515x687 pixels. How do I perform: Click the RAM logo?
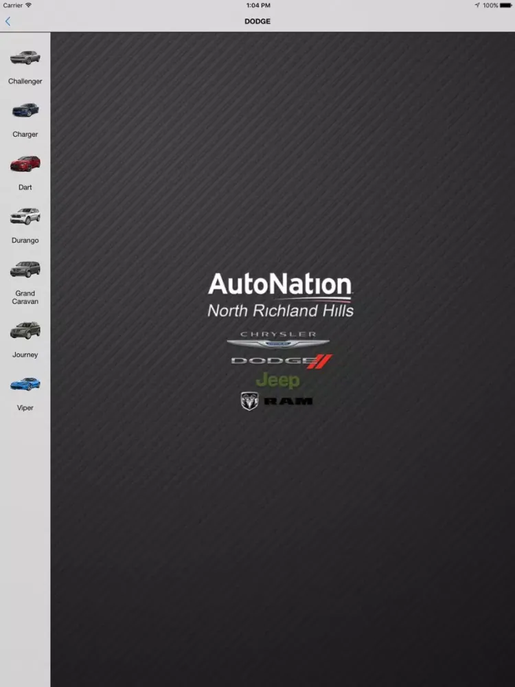pyautogui.click(x=276, y=401)
